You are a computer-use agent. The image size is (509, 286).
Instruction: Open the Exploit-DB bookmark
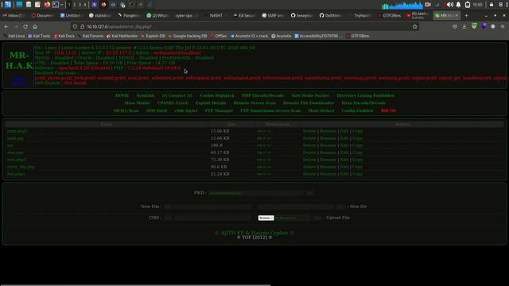(153, 36)
